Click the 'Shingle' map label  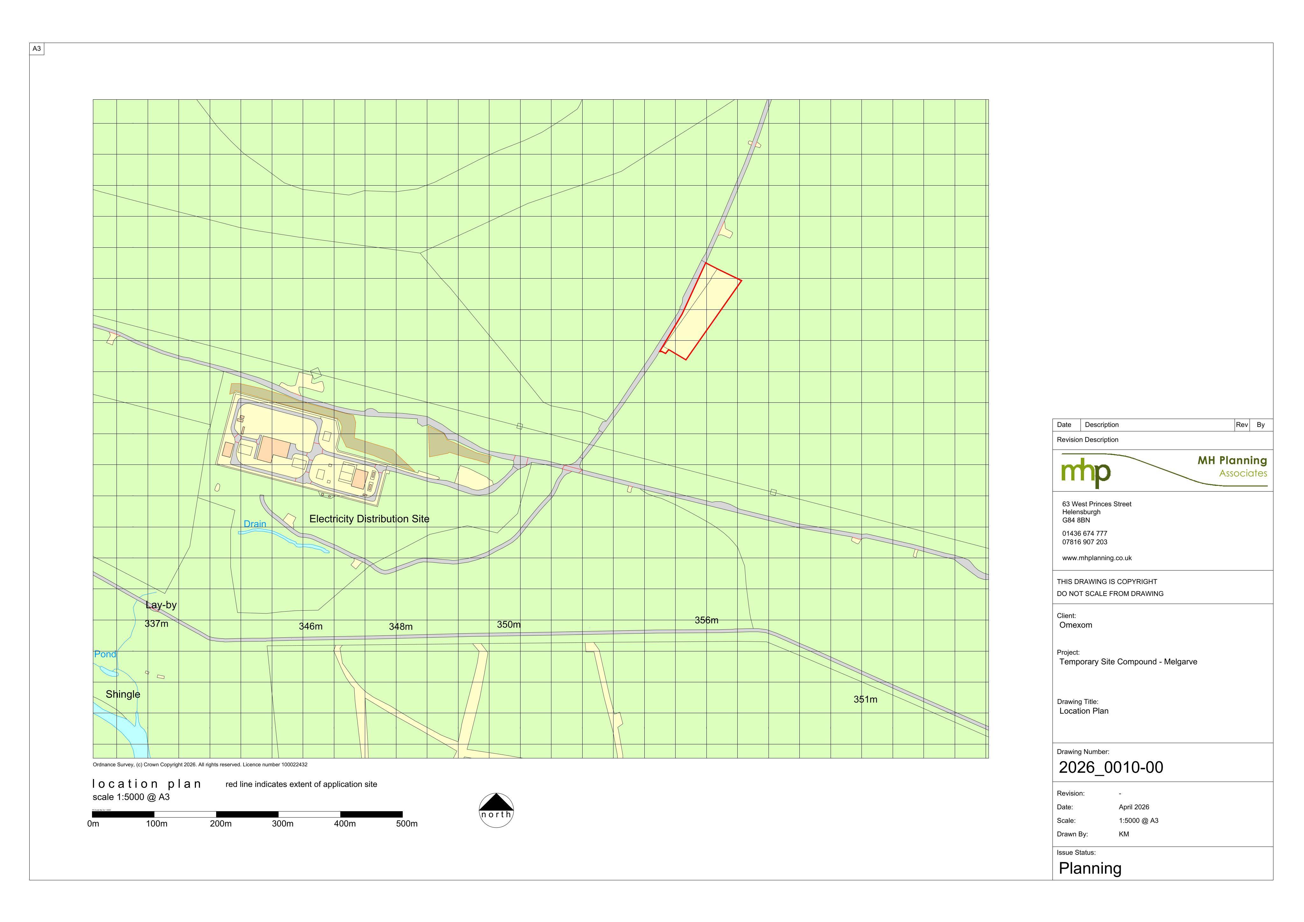pyautogui.click(x=123, y=694)
